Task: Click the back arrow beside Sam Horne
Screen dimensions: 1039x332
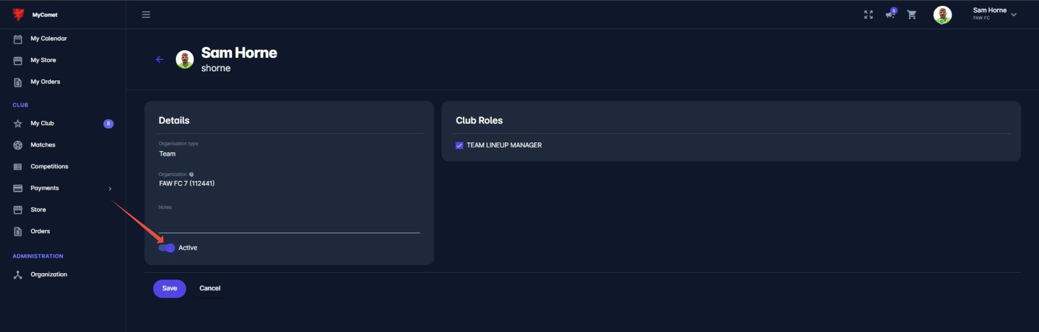Action: pyautogui.click(x=160, y=59)
